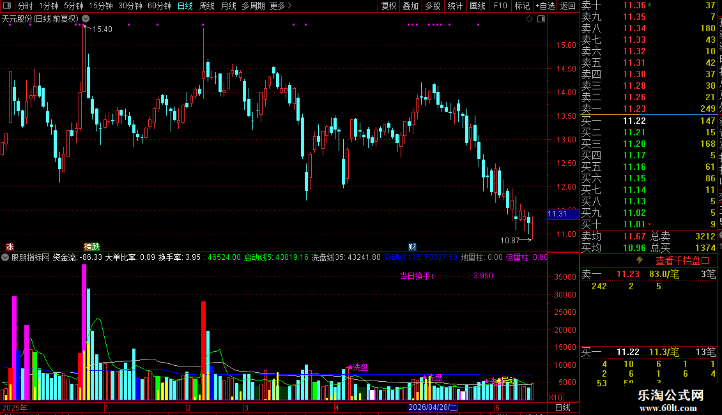Click the 15.40 high price label

pos(102,29)
